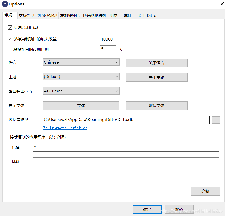
Task: Click the 关于主题 button
Action: coord(156,77)
